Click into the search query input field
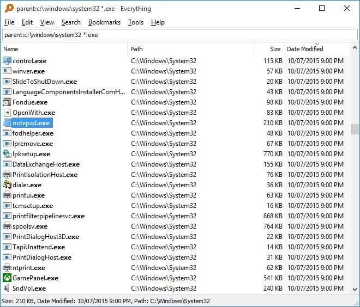The width and height of the screenshot is (360, 307). point(180,35)
